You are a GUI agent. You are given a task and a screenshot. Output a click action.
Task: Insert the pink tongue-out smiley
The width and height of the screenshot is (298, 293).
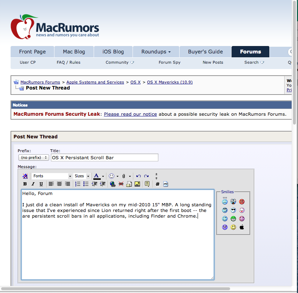tap(242, 210)
